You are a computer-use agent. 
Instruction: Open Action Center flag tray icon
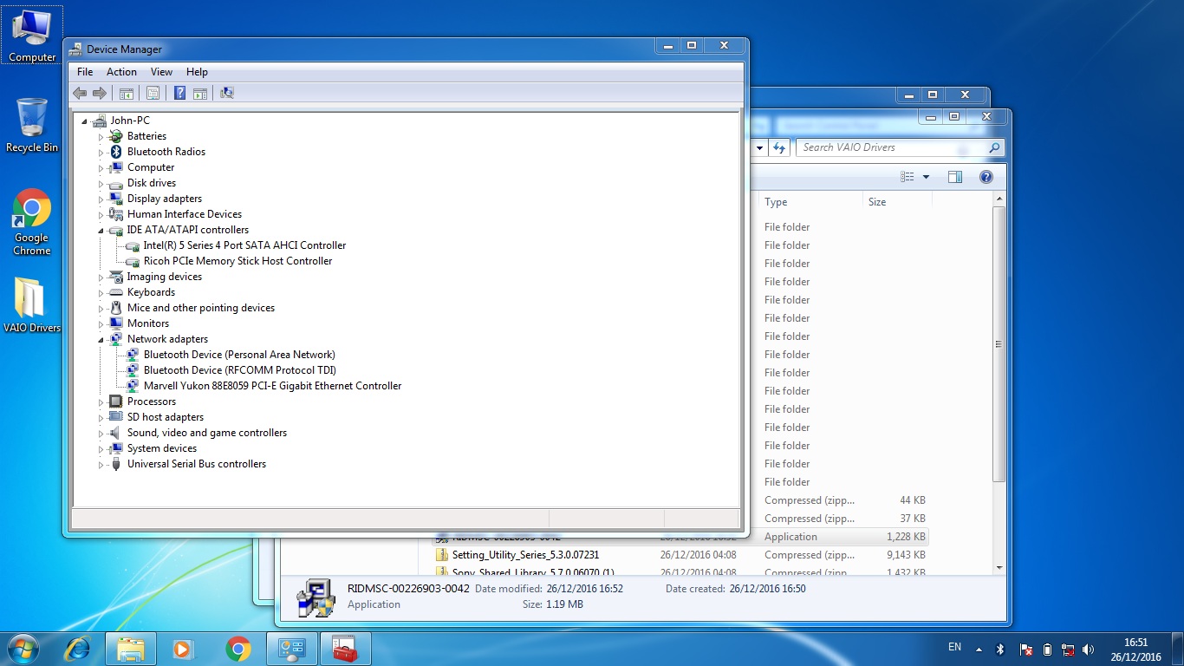point(1025,649)
